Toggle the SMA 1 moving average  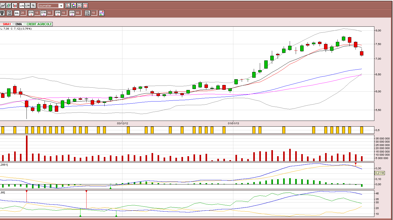58,13
